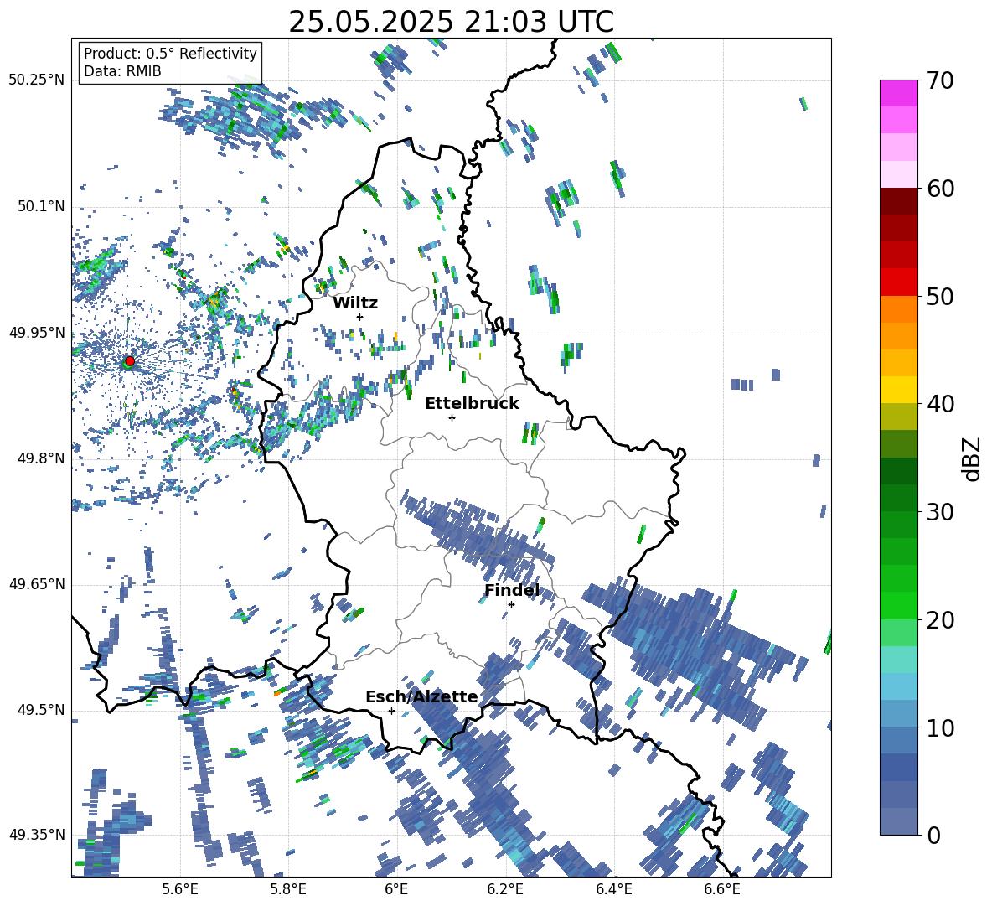Click the red radar site marker
The height and width of the screenshot is (906, 992).
[130, 360]
